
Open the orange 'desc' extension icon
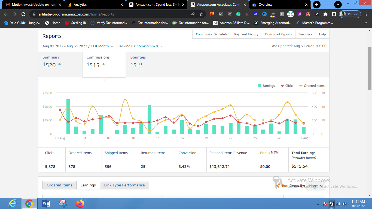[273, 14]
